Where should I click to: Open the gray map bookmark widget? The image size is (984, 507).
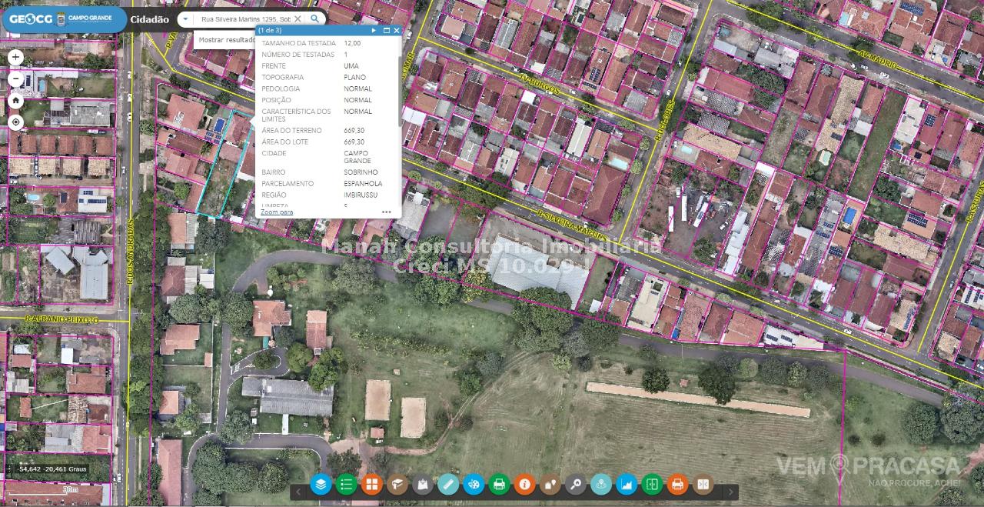(423, 484)
